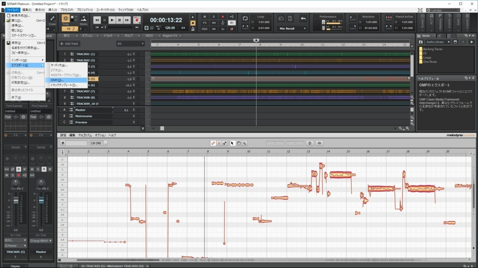Open the I/O track control dropdown
Viewport: 478px width, 268px height.
coord(130,44)
